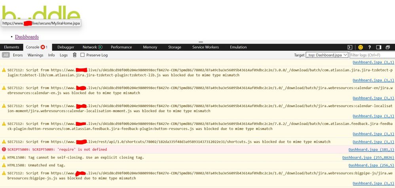Toggle the console drawer icon at top right
The image size is (395, 188).
coord(349,47)
